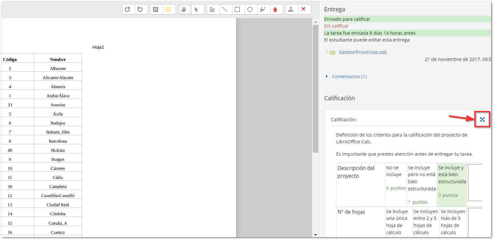Select the freehand pen tool

pyautogui.click(x=212, y=9)
